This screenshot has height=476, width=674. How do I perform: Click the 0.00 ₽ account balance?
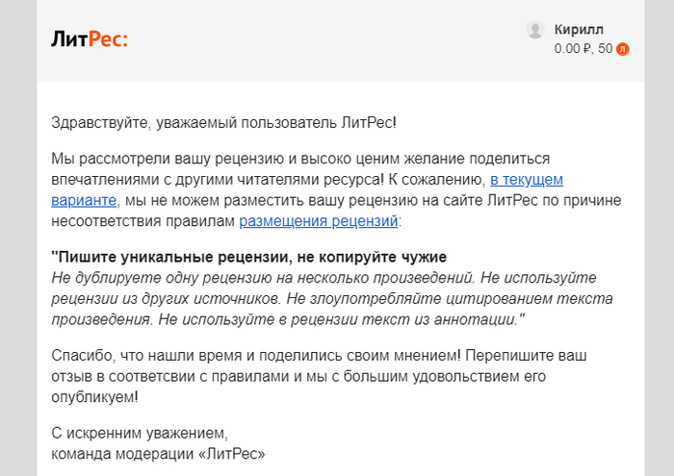(x=573, y=49)
